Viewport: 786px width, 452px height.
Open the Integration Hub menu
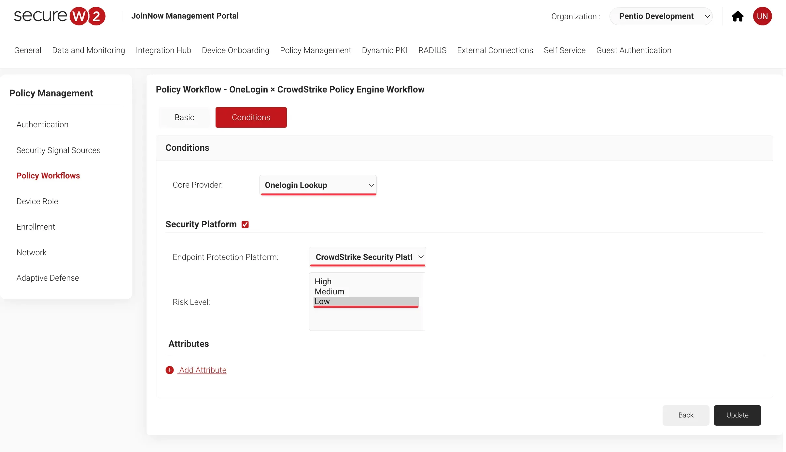click(163, 50)
